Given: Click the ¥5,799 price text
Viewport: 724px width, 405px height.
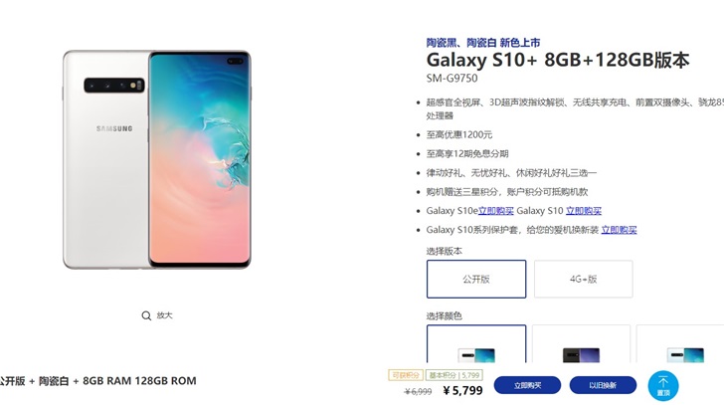Looking at the screenshot, I should [x=462, y=391].
